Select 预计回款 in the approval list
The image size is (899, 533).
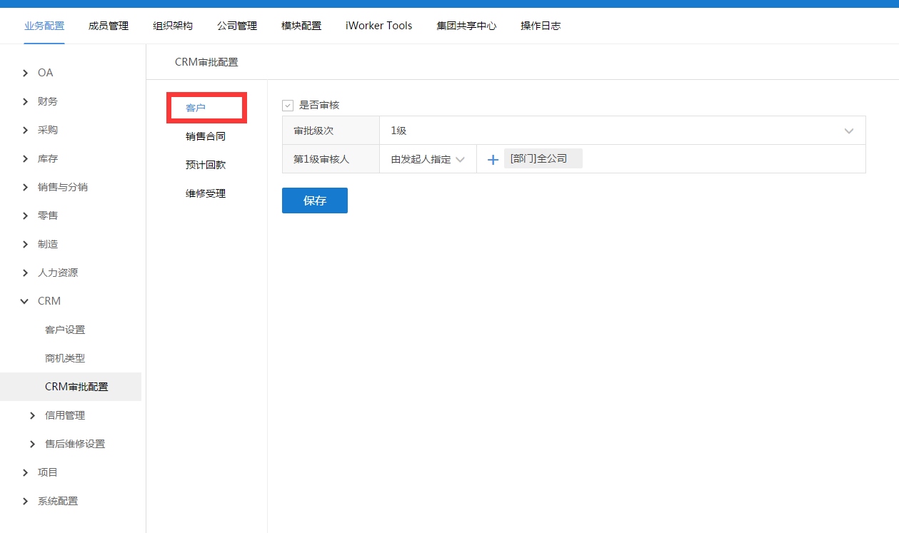tap(206, 165)
